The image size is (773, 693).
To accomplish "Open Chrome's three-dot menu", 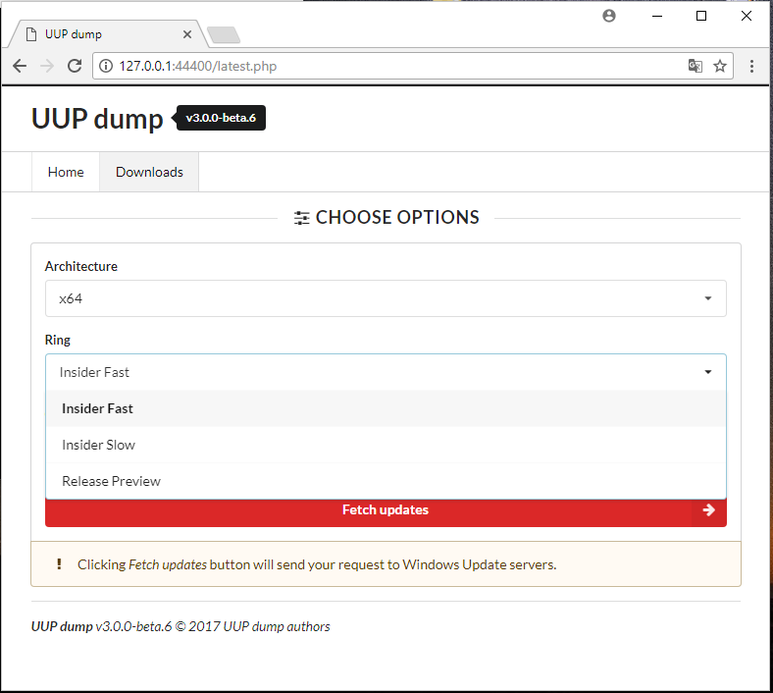I will 751,66.
